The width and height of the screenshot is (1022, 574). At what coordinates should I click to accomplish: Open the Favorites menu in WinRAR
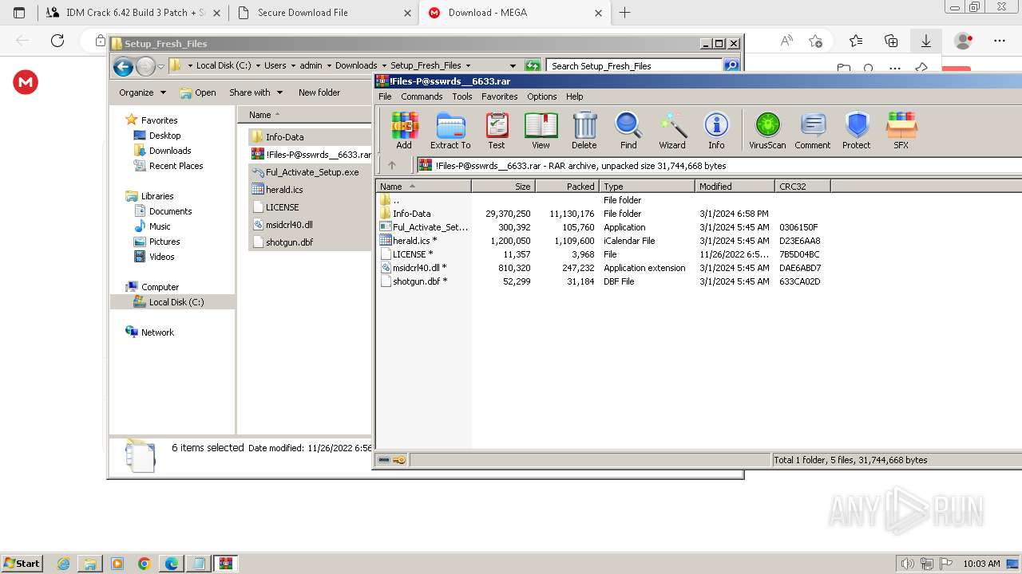tap(500, 96)
